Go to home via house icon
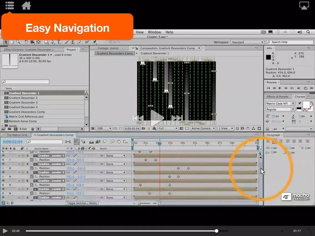Screen dimensions: 315x236 click(x=26, y=6)
